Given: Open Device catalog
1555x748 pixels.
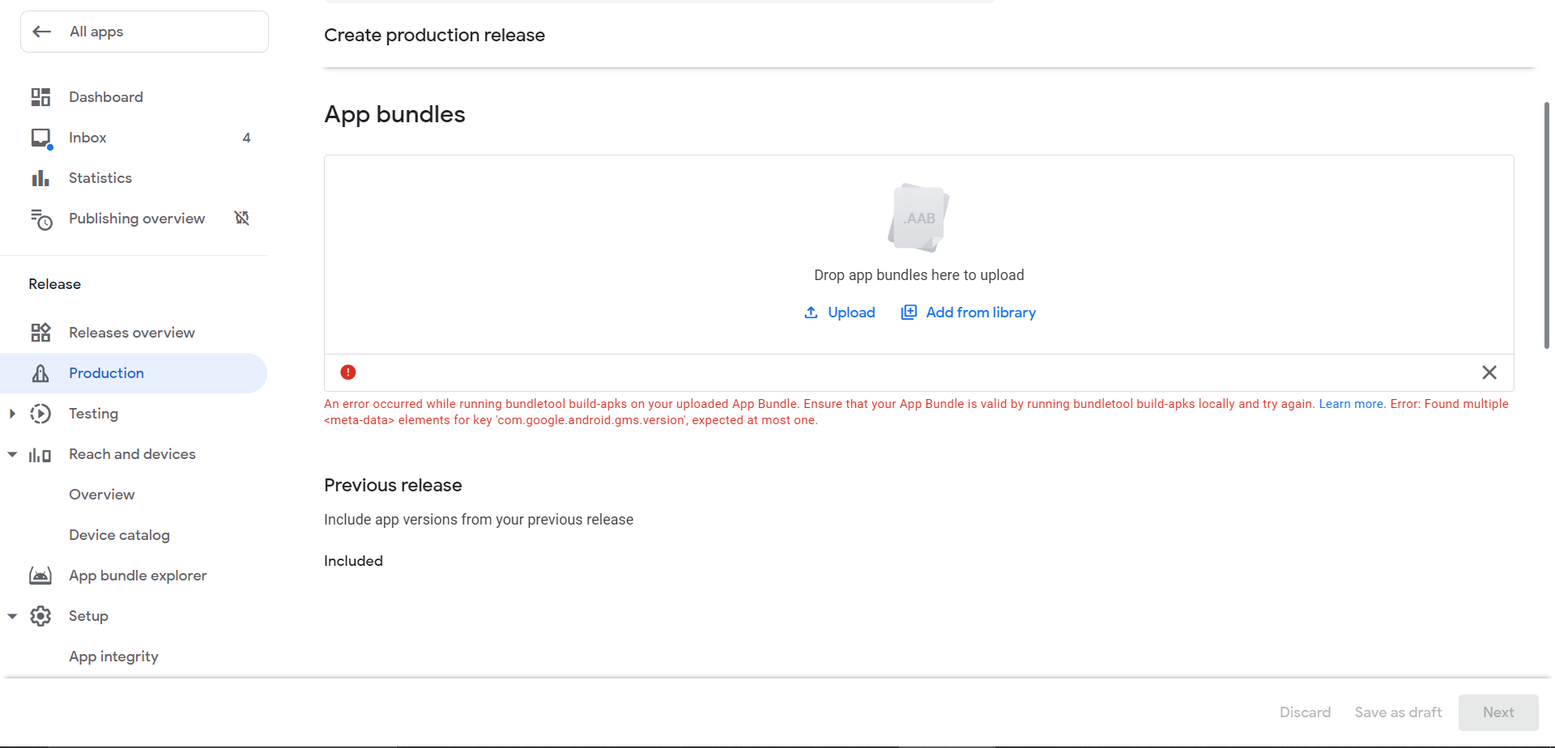Looking at the screenshot, I should 119,535.
